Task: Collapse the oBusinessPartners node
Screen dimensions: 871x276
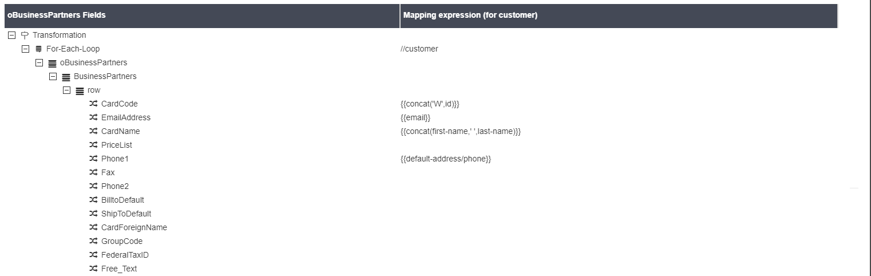Action: [x=39, y=62]
